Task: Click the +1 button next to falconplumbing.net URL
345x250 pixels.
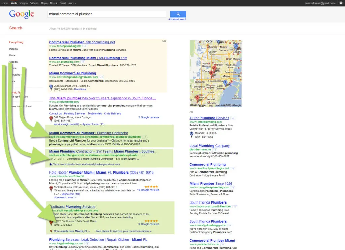Action: point(85,46)
